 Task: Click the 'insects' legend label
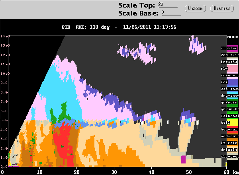229,62
